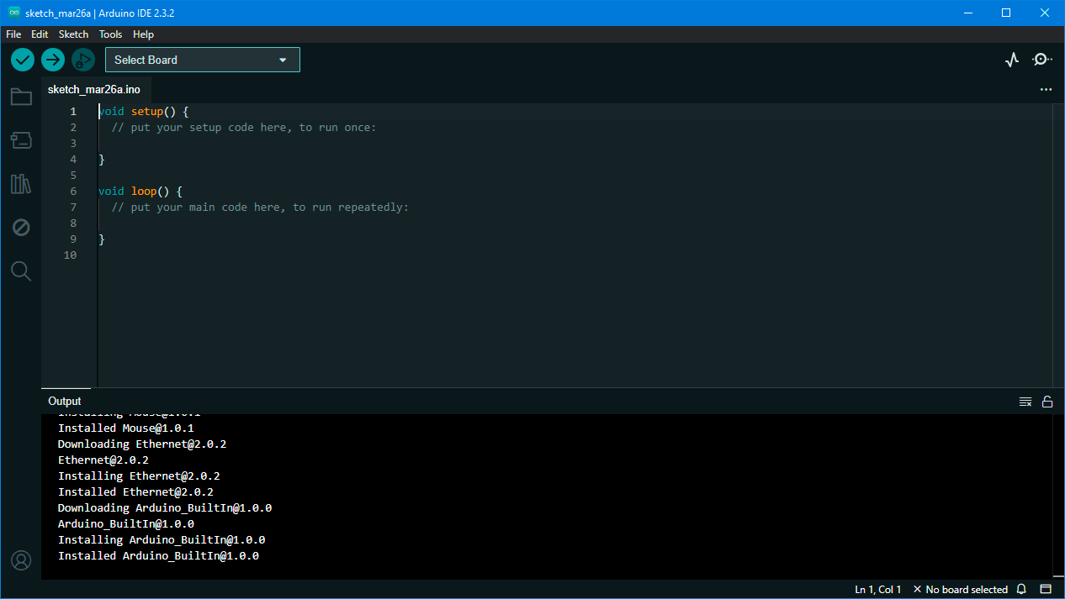
Task: Open the Select Board dropdown
Action: click(203, 60)
